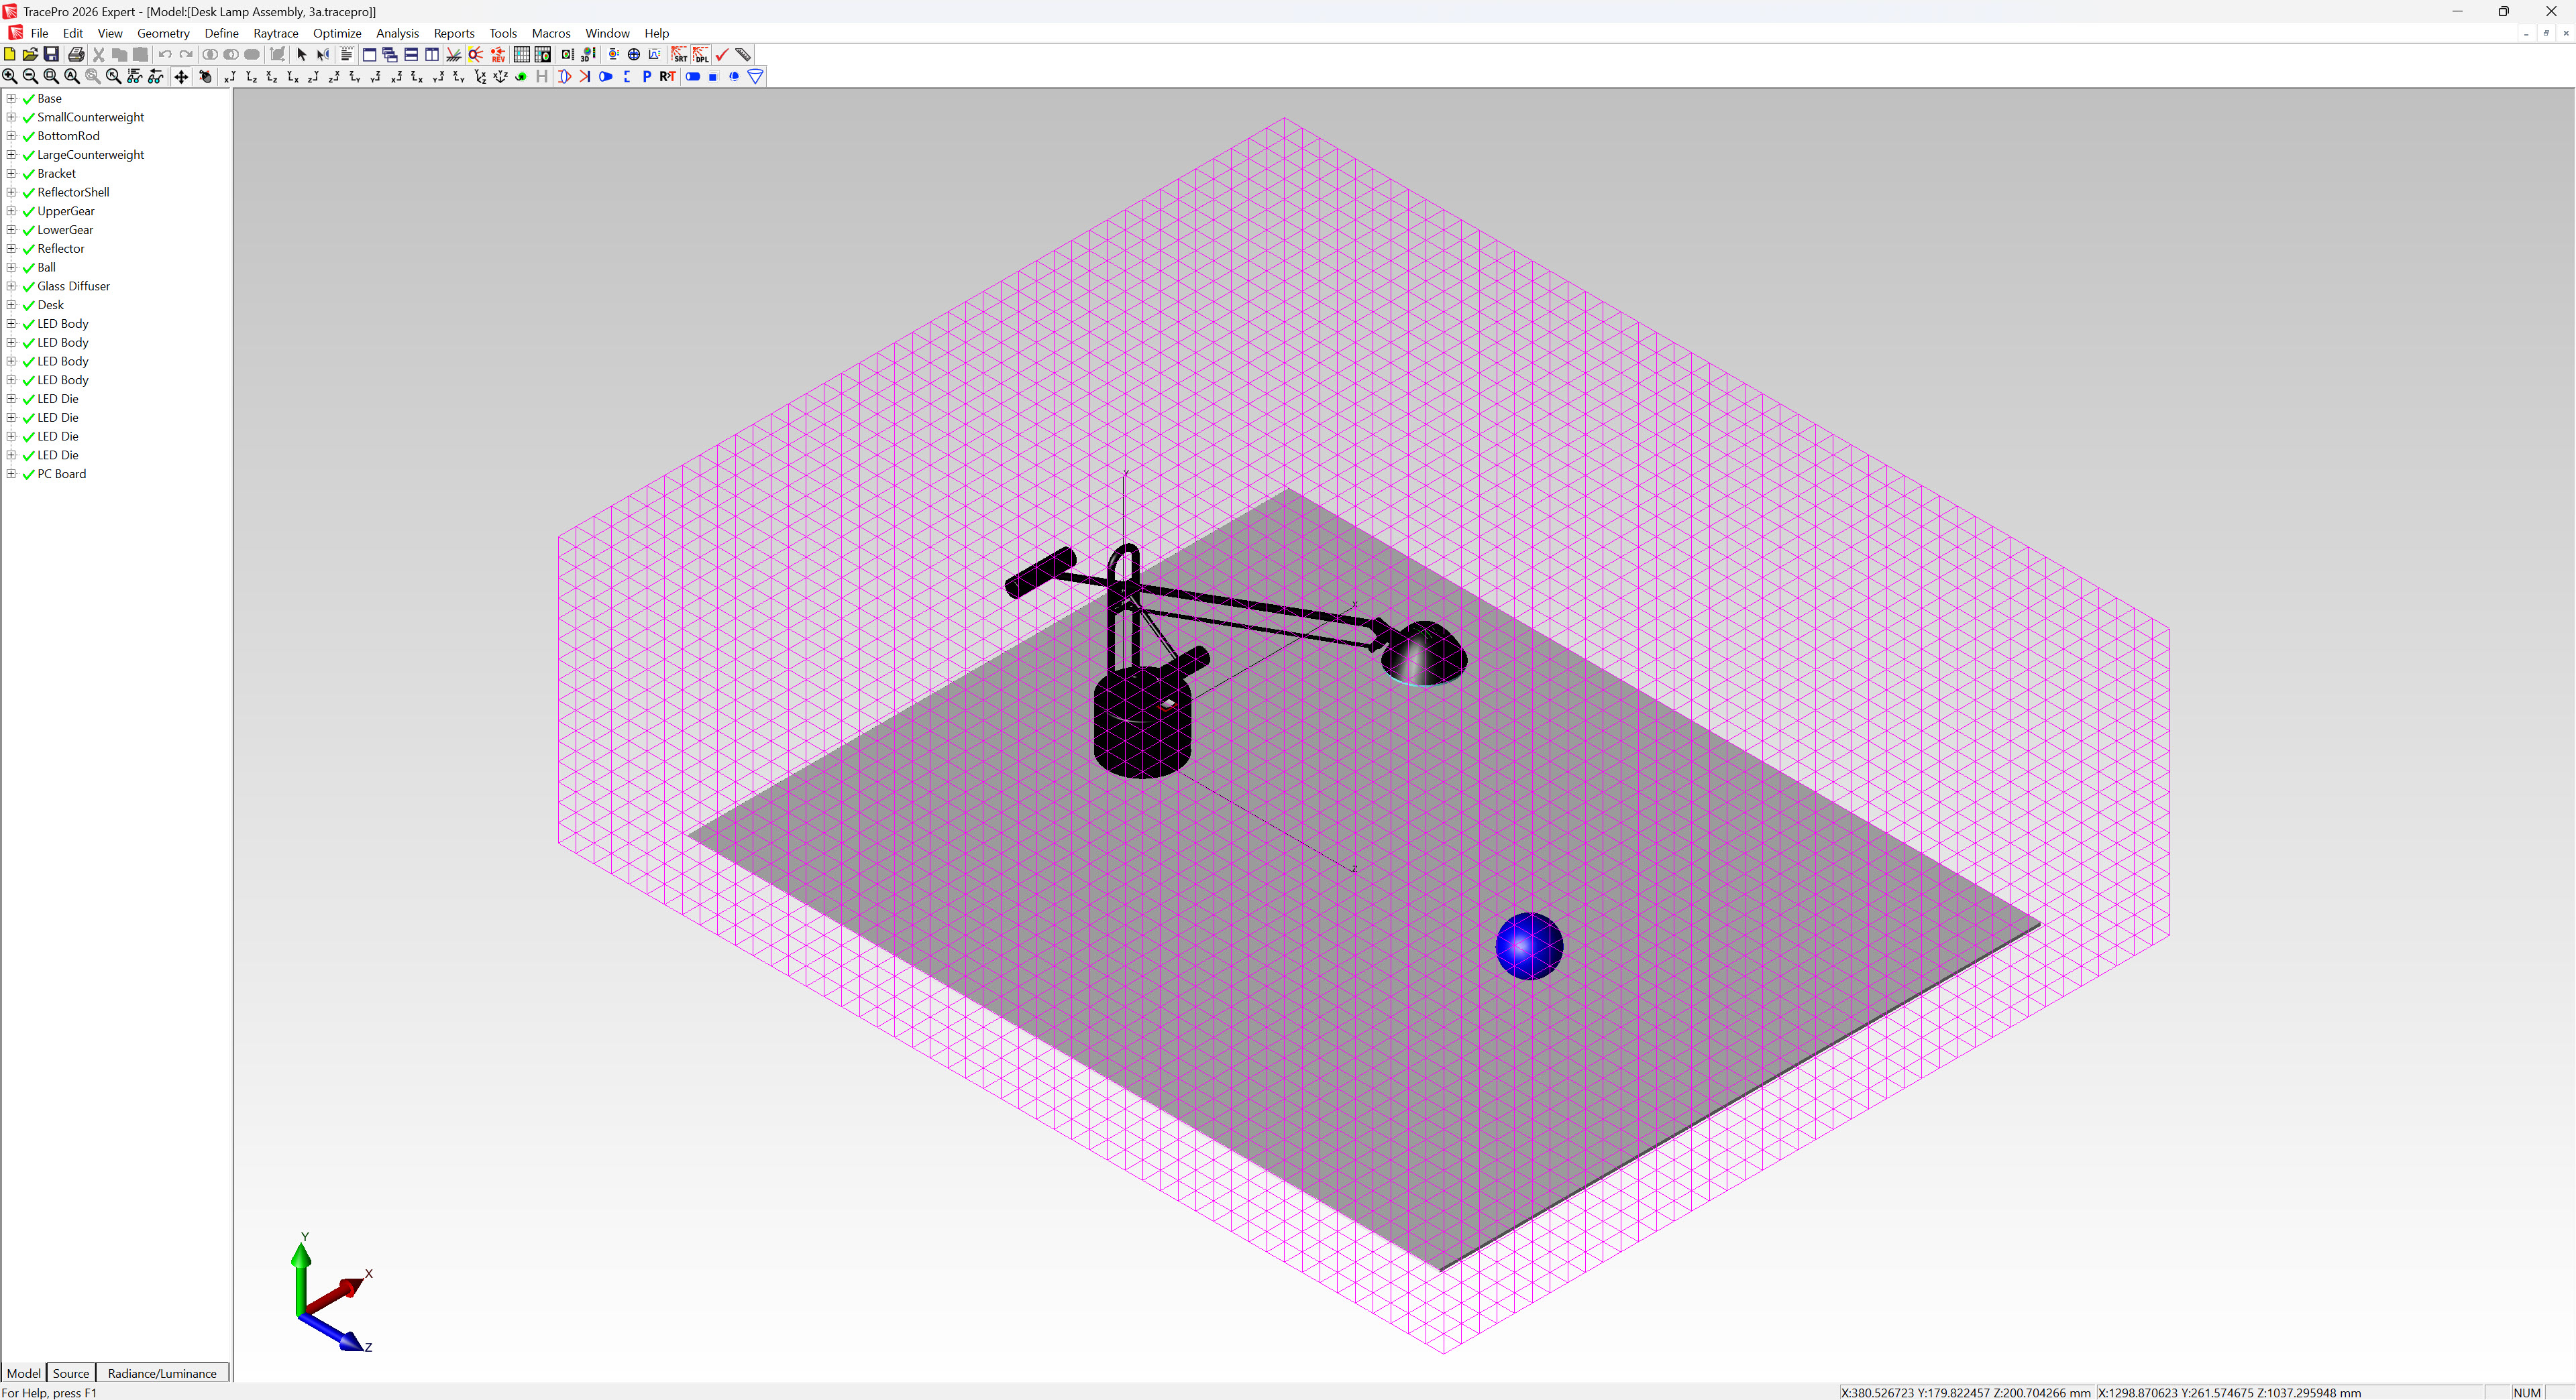Insert a lens element icon
The width and height of the screenshot is (2576, 1400).
pos(564,76)
